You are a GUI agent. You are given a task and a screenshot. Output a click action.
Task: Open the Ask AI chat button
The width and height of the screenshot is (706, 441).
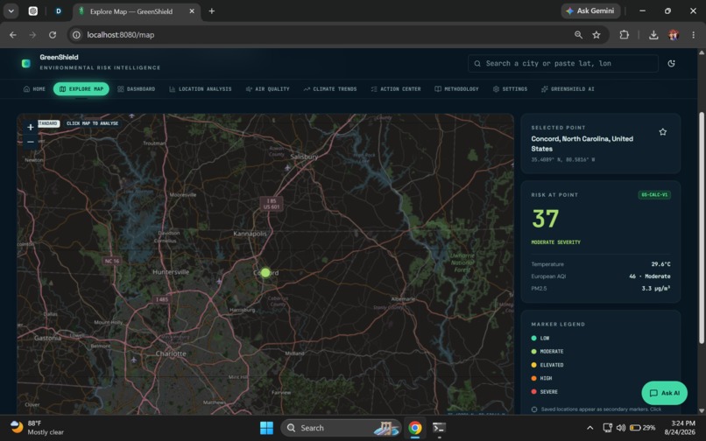[664, 393]
